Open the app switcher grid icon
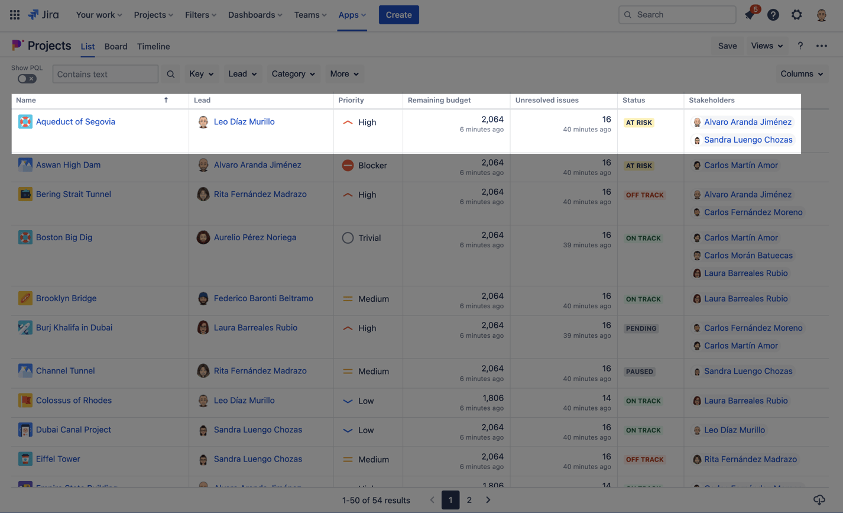 point(14,14)
